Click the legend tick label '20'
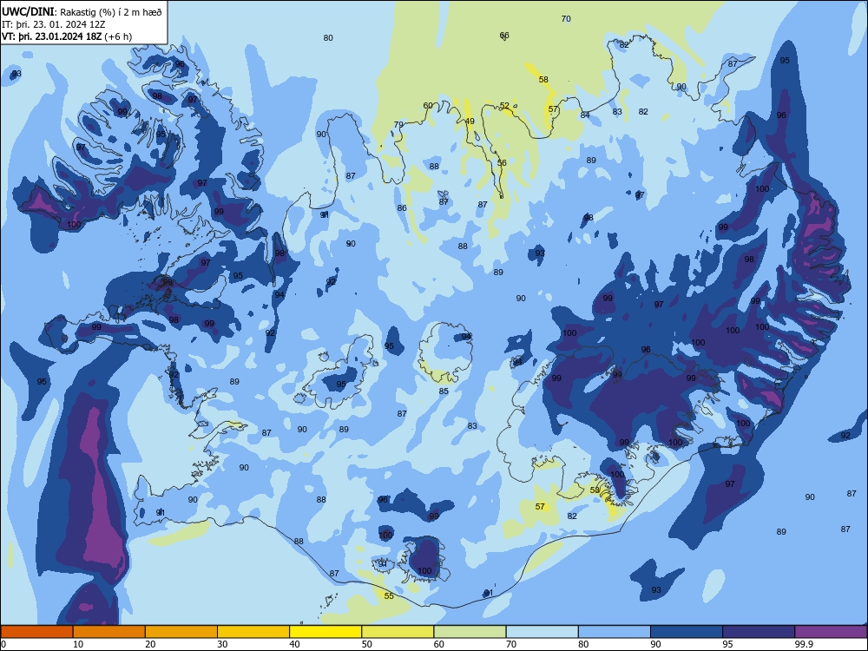Viewport: 868px width, 651px height. coord(150,644)
